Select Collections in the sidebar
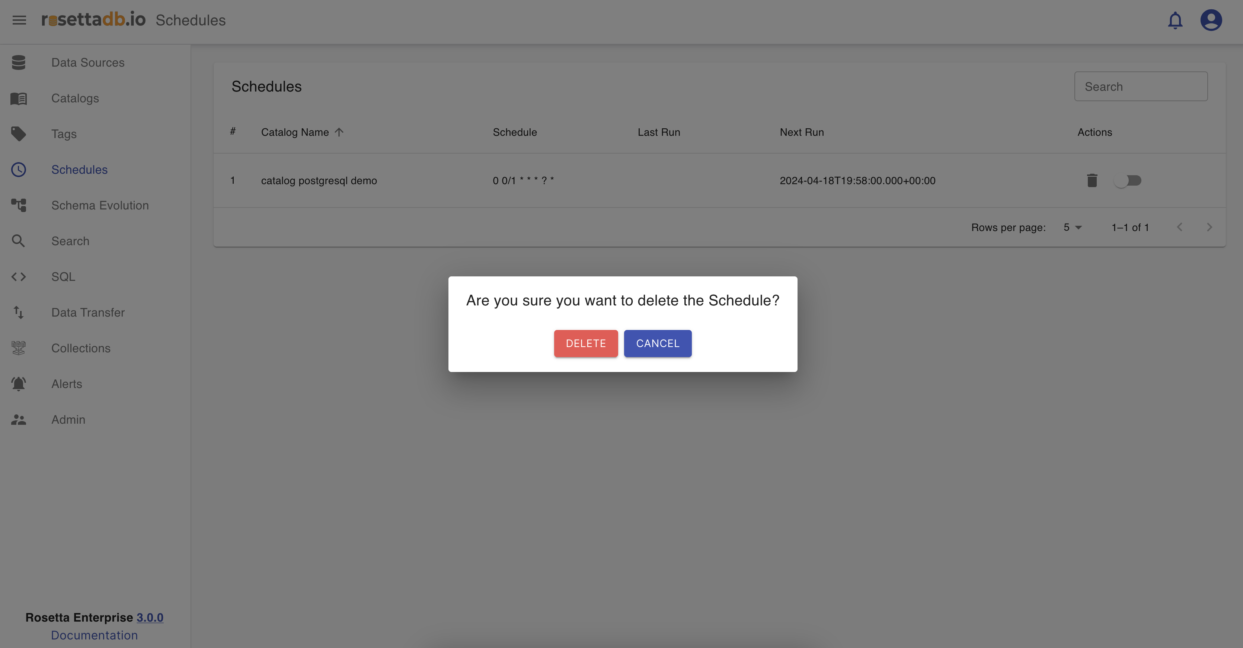 click(x=81, y=348)
